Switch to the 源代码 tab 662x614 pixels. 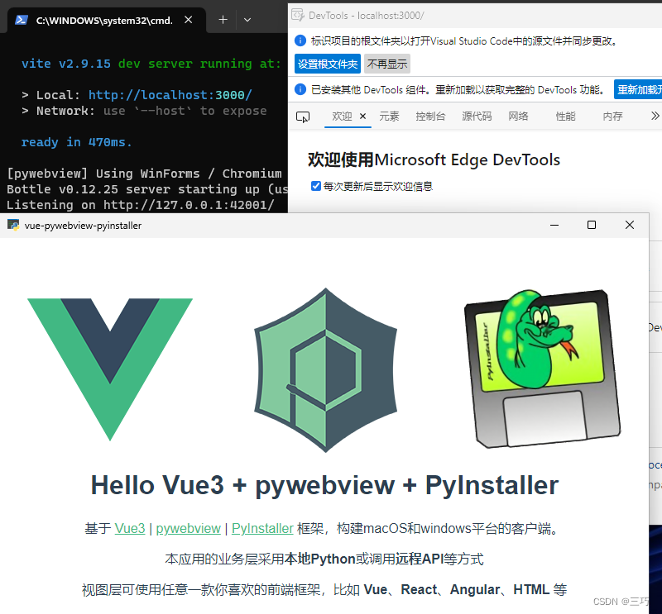(x=477, y=116)
